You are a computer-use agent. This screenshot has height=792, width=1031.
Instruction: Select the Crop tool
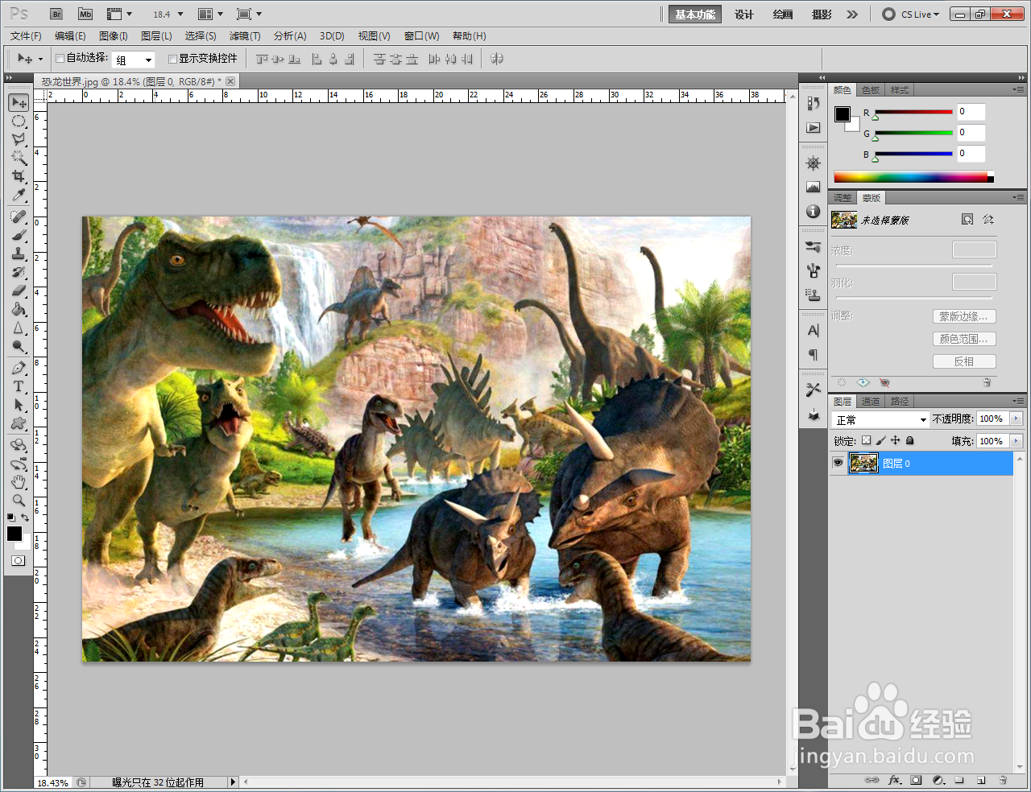click(x=19, y=176)
